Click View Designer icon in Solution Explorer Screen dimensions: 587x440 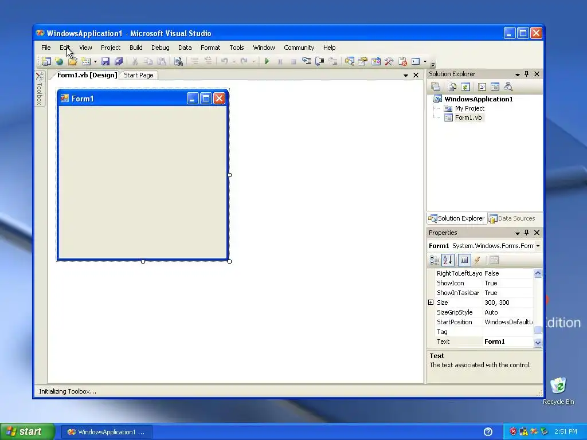pos(495,87)
